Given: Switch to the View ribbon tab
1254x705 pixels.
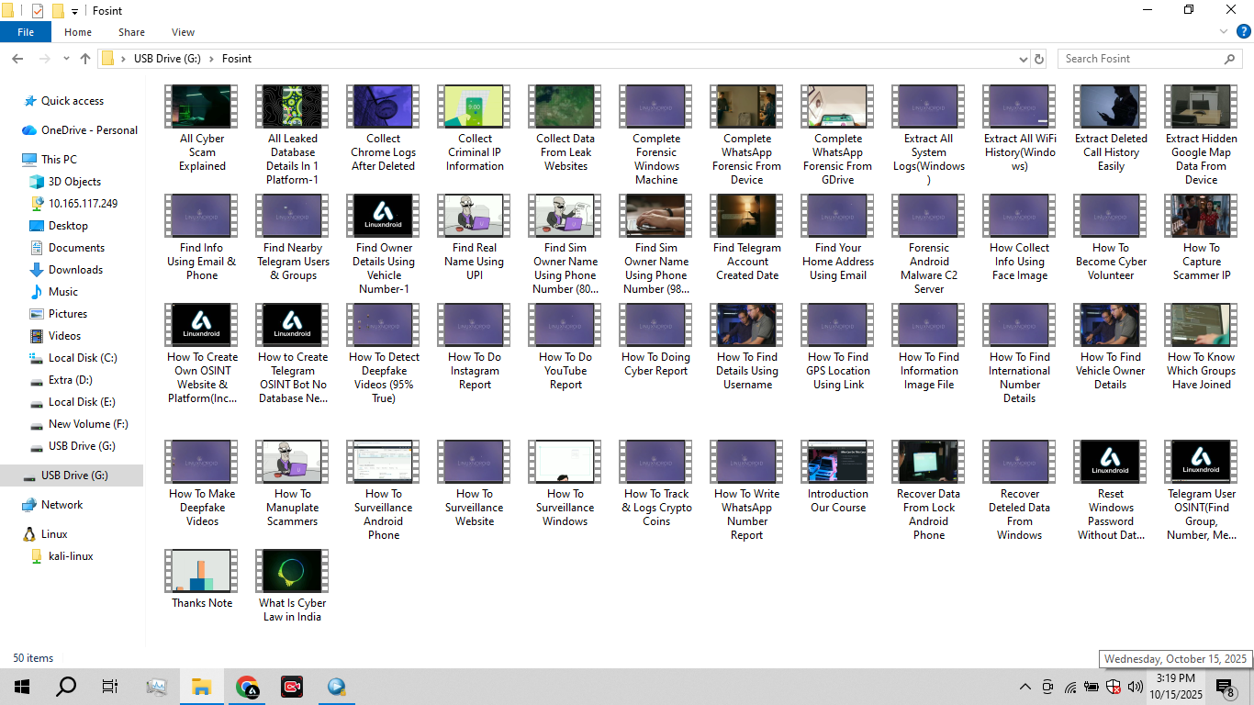Looking at the screenshot, I should [183, 32].
